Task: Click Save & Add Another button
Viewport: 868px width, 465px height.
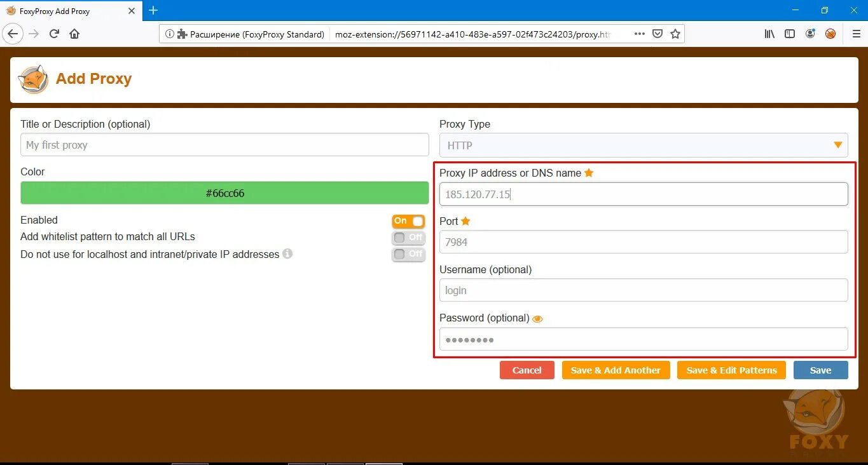Action: 616,370
